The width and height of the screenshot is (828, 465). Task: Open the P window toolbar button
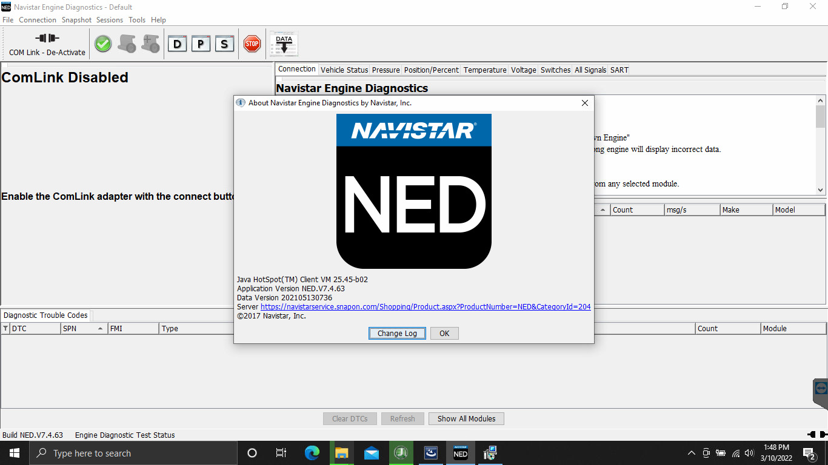pyautogui.click(x=201, y=44)
